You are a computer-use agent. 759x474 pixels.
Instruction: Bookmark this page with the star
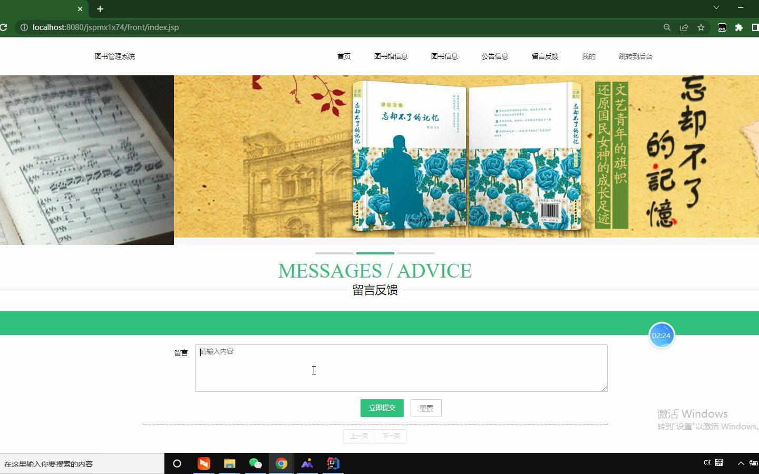pos(701,27)
